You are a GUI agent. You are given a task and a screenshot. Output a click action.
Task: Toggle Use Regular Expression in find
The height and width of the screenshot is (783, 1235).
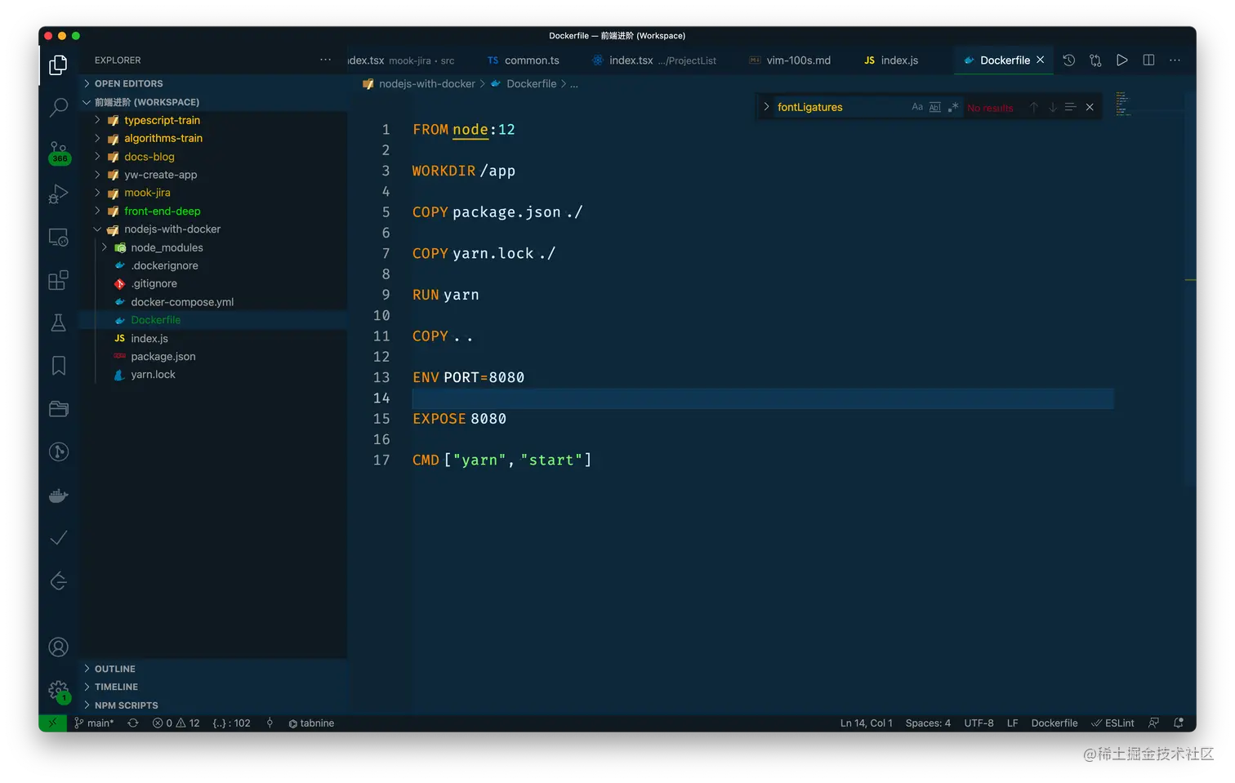tap(953, 107)
